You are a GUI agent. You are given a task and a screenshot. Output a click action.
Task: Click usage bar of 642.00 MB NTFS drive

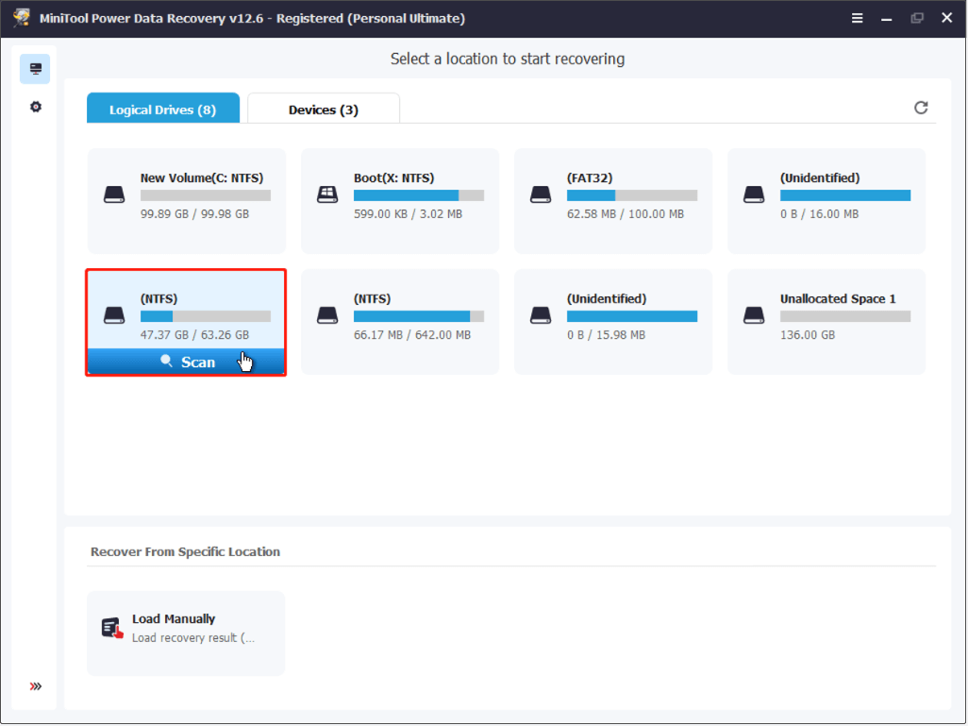(419, 316)
